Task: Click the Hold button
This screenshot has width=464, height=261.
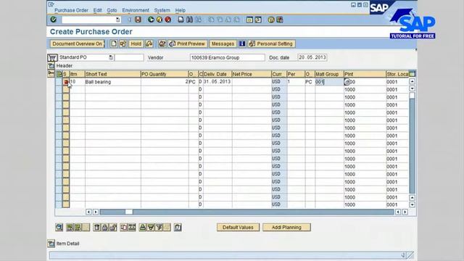Action: [x=136, y=43]
